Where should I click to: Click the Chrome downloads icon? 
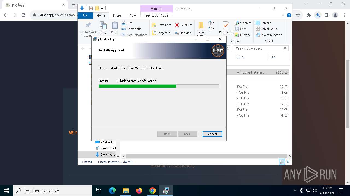tap(317, 15)
